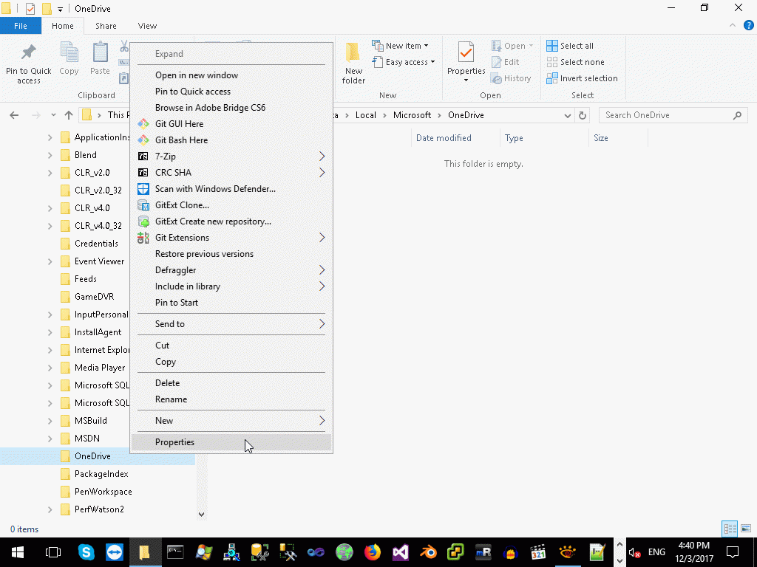Click Select none in ribbon
This screenshot has width=757, height=567.
click(575, 62)
